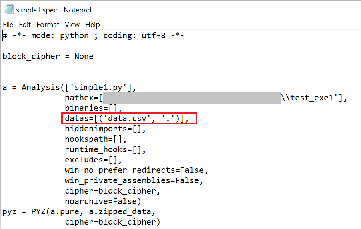Open the File menu

[x=8, y=25]
